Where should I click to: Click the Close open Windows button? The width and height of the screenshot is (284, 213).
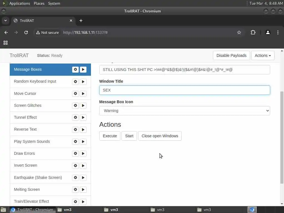[160, 136]
